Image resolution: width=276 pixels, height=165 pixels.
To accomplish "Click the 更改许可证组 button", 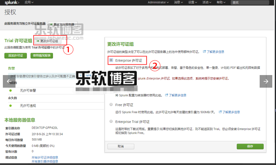I will pyautogui.click(x=48, y=41).
